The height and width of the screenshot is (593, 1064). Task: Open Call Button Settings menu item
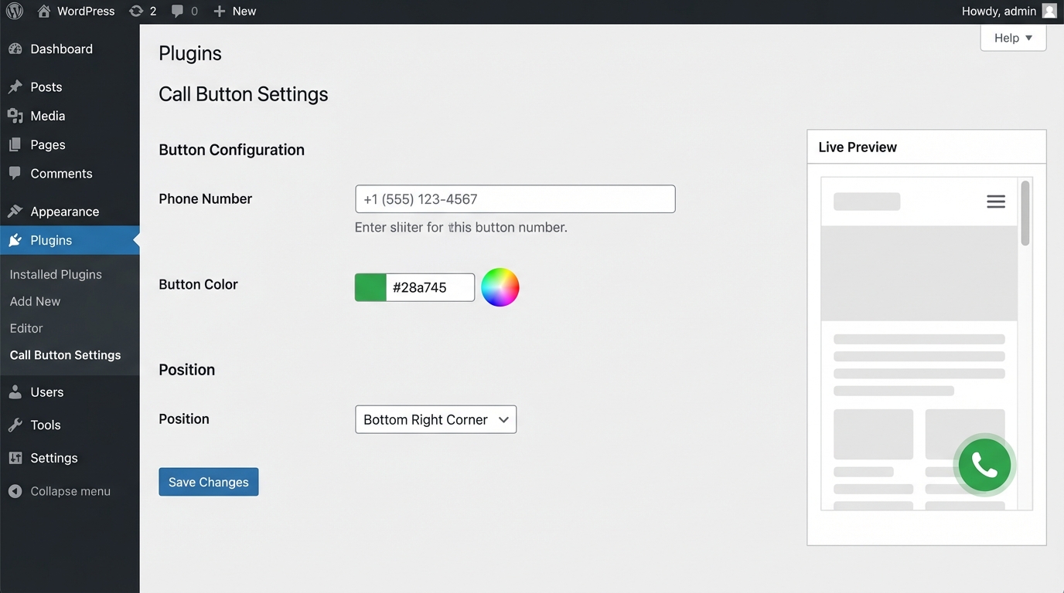click(x=65, y=354)
